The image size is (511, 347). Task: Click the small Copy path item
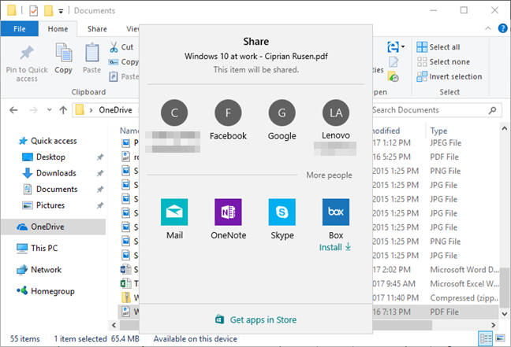tap(124, 62)
